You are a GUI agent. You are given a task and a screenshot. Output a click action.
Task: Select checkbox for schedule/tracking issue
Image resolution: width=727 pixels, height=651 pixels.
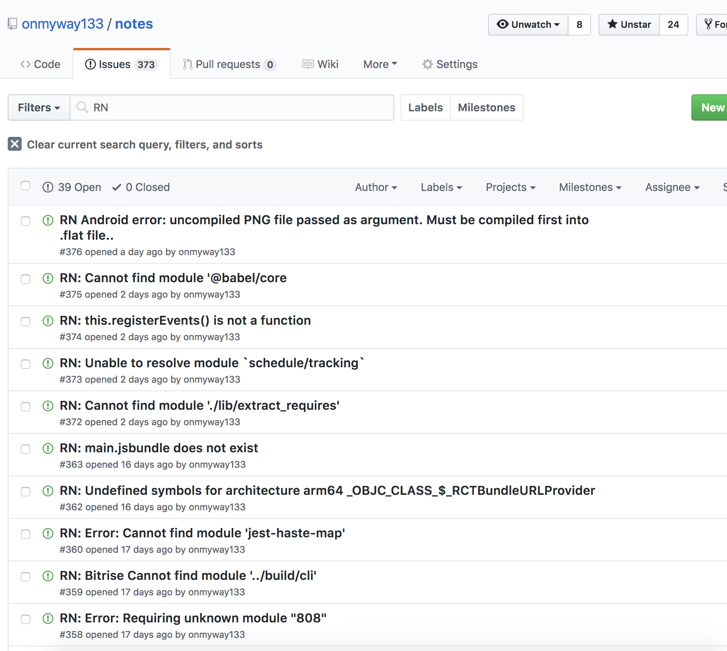26,364
